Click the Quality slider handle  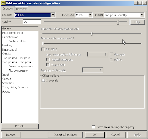[x=118, y=22]
